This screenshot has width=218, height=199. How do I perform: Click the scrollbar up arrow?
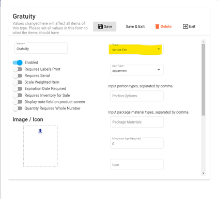204,42
